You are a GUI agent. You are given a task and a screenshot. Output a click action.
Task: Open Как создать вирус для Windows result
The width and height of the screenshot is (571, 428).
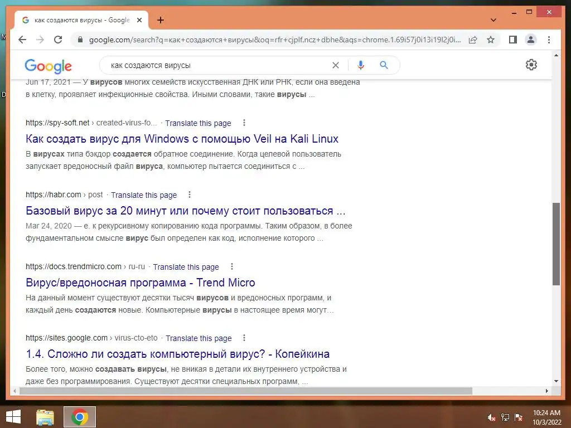pos(182,139)
